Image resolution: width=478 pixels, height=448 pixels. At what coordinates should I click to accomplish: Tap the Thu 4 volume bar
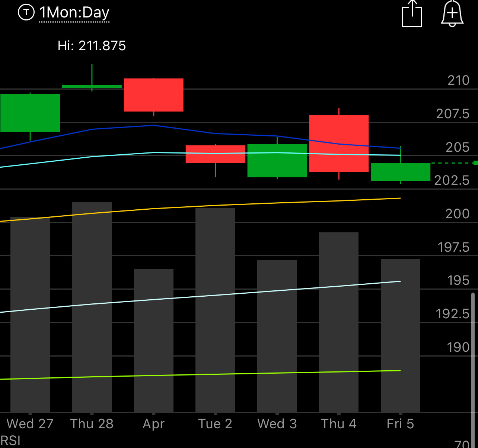[x=339, y=322]
